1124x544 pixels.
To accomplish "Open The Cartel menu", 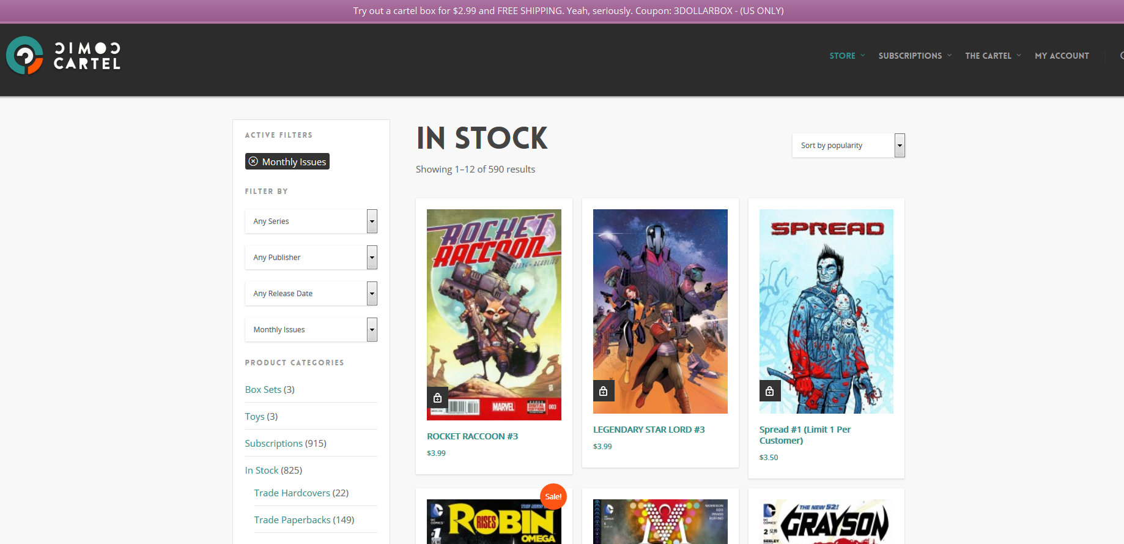I will coord(988,56).
